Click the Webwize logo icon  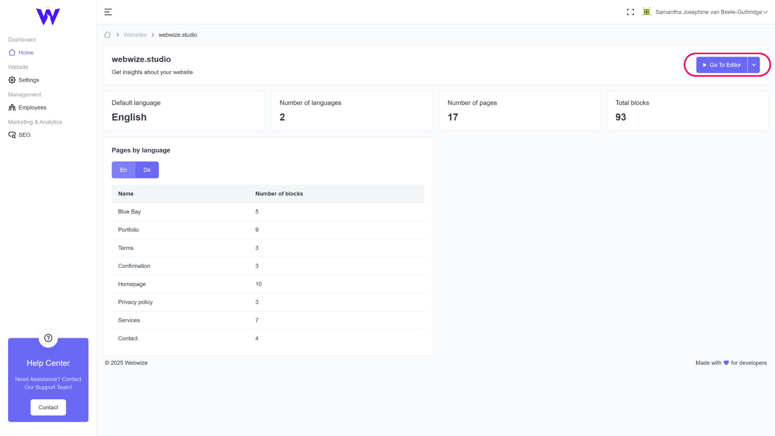[x=48, y=17]
